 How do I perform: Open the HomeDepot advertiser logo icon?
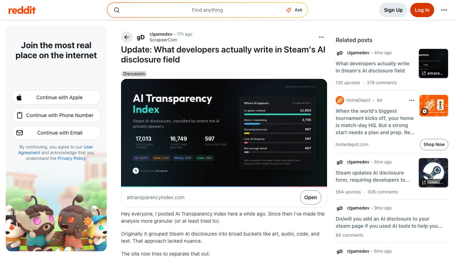click(340, 100)
